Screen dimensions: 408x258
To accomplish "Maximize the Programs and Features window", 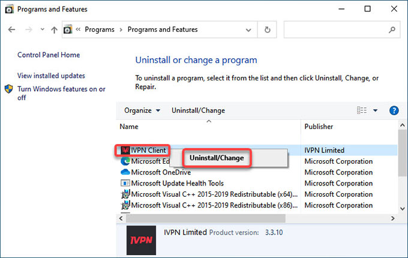I will (368, 9).
